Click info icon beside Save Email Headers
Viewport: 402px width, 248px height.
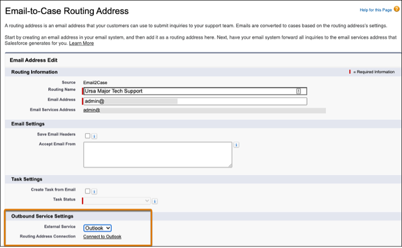pyautogui.click(x=94, y=136)
